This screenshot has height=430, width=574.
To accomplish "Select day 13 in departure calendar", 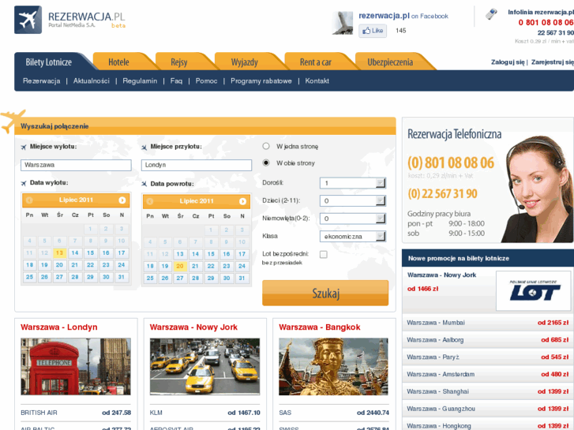I will point(59,253).
